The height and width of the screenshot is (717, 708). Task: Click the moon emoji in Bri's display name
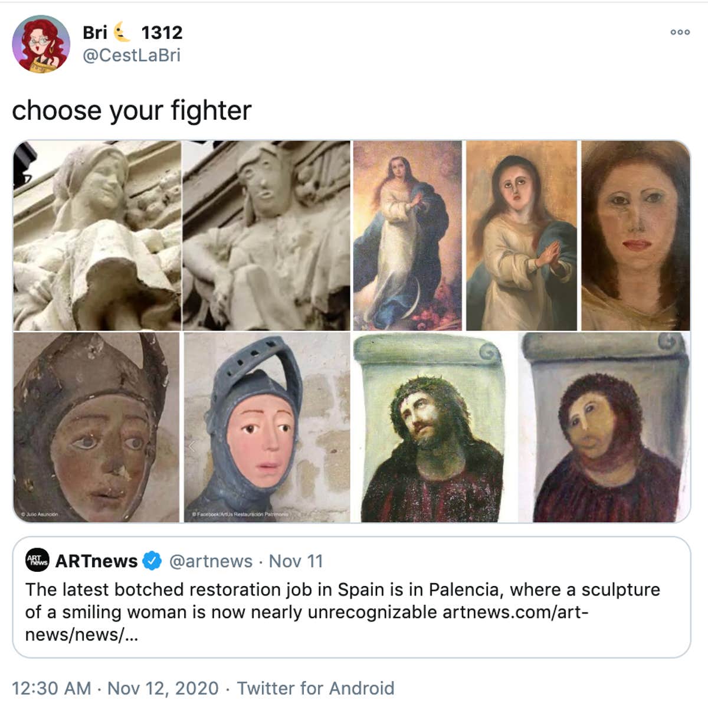[122, 32]
